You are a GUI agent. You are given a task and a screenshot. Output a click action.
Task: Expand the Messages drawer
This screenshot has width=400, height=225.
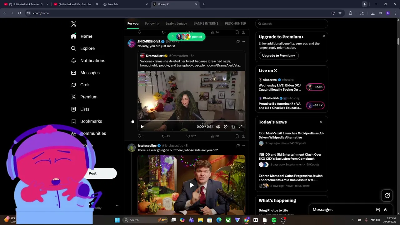(386, 210)
